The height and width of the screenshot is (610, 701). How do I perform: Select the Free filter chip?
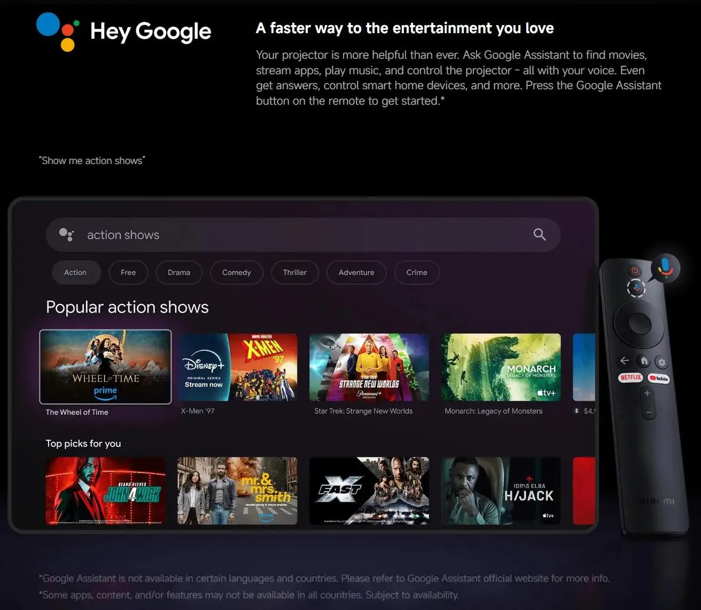click(128, 272)
